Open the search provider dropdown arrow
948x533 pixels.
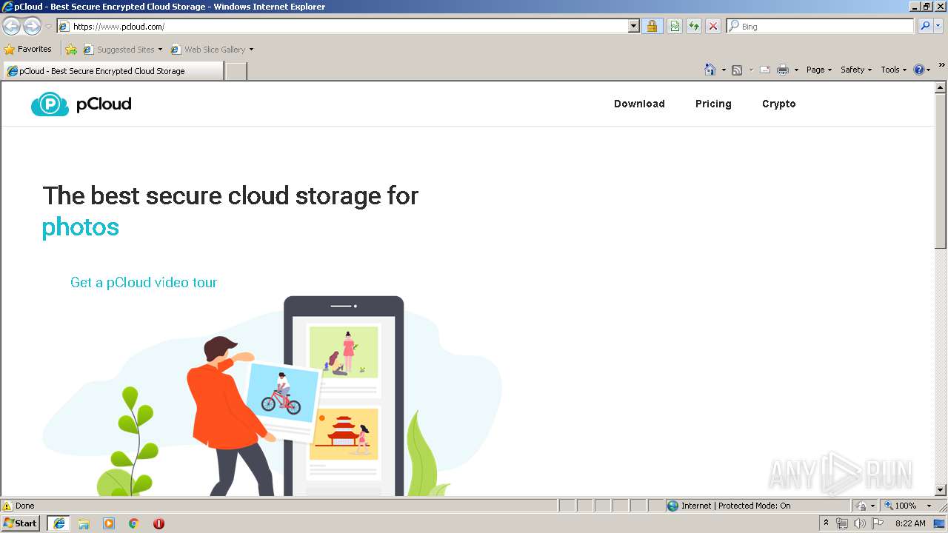939,27
